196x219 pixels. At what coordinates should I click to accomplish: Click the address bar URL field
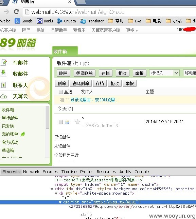[109, 12]
